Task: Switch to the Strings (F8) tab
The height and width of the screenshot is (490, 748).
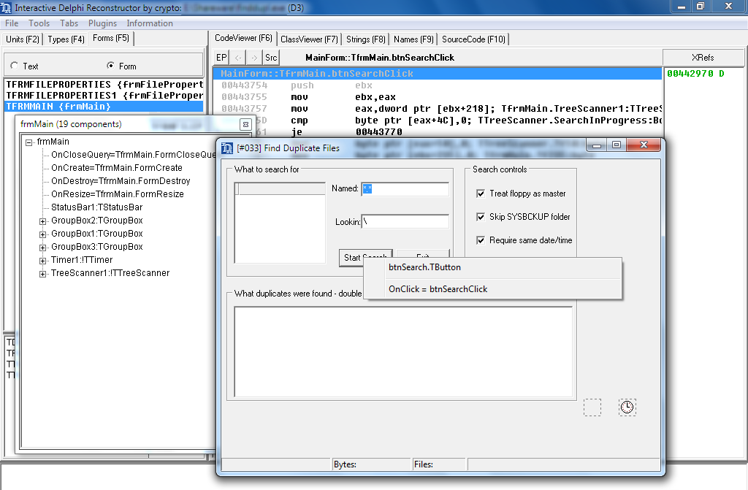Action: [366, 39]
